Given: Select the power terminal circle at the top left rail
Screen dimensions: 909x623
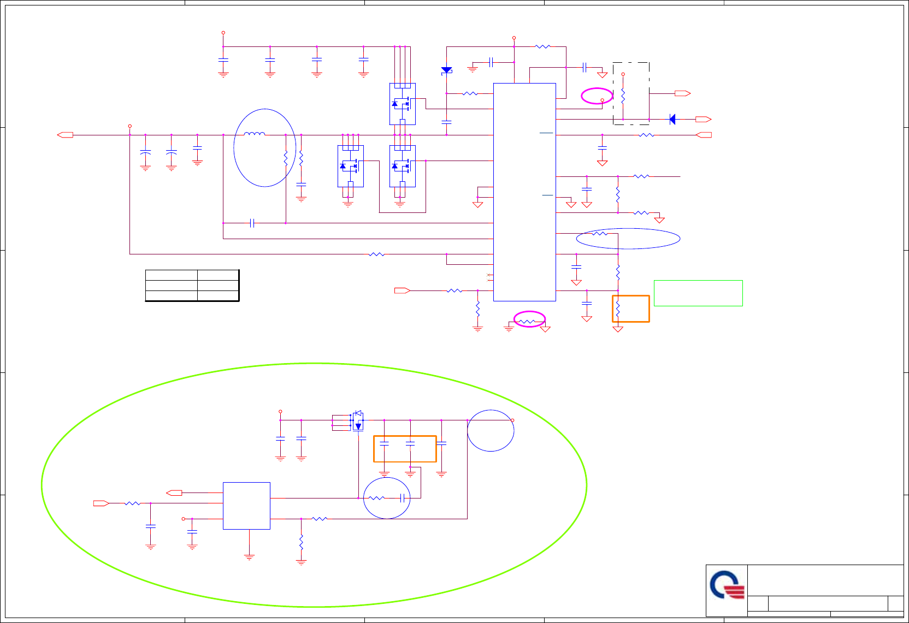Looking at the screenshot, I should 223,33.
